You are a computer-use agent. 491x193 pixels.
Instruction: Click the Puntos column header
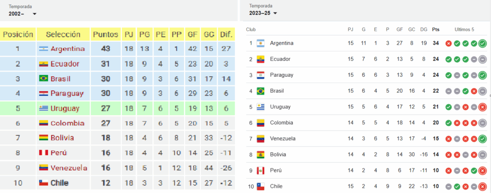click(106, 34)
